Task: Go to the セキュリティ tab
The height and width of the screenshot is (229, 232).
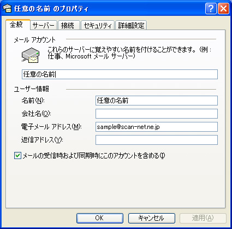Action: pyautogui.click(x=98, y=25)
